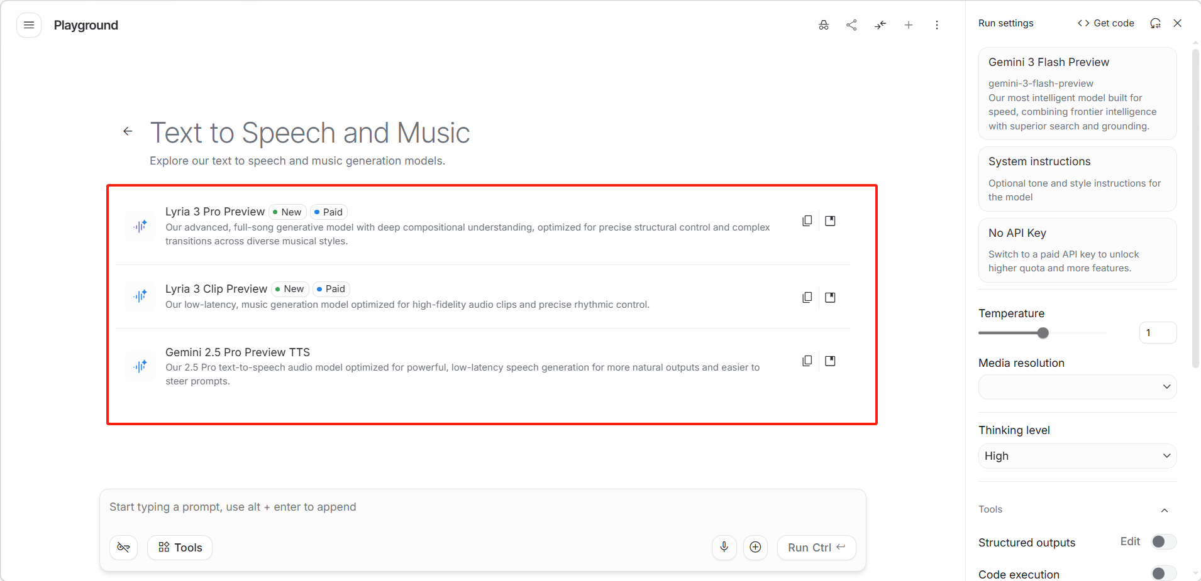Click the Run settings heading
1201x581 pixels.
point(1006,23)
